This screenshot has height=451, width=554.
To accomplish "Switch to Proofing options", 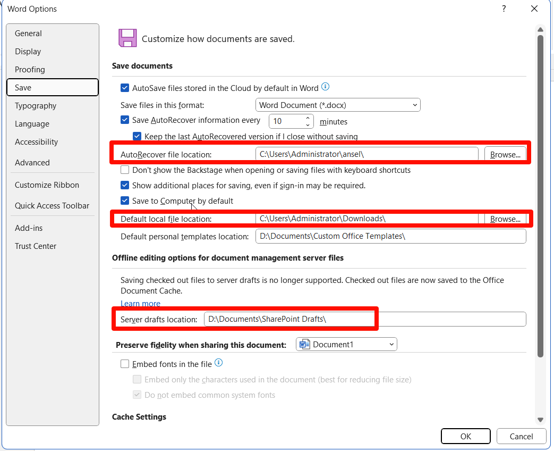I will pos(53,69).
